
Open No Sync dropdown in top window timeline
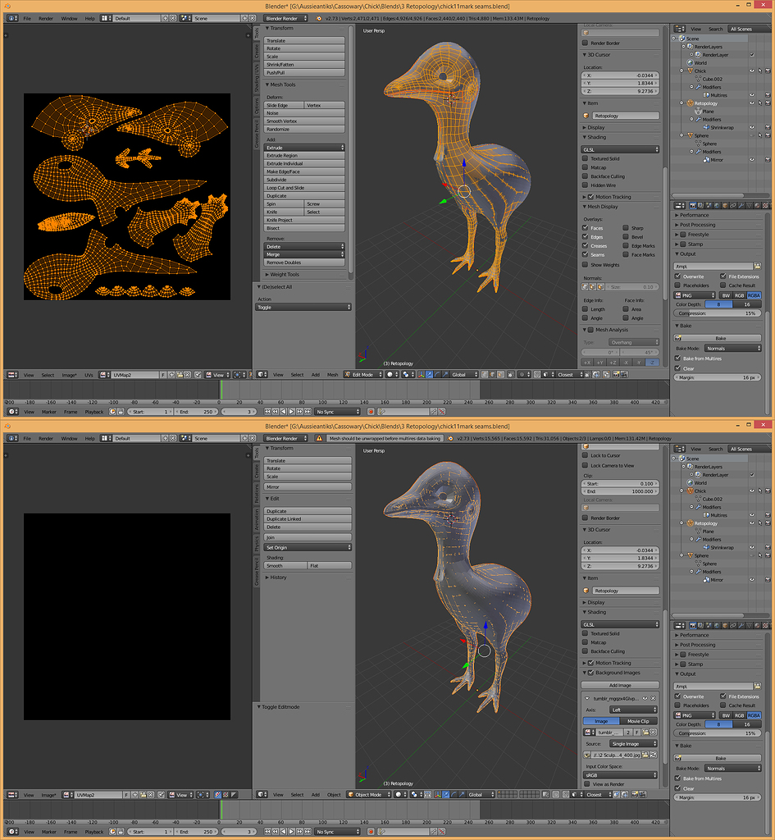(337, 412)
